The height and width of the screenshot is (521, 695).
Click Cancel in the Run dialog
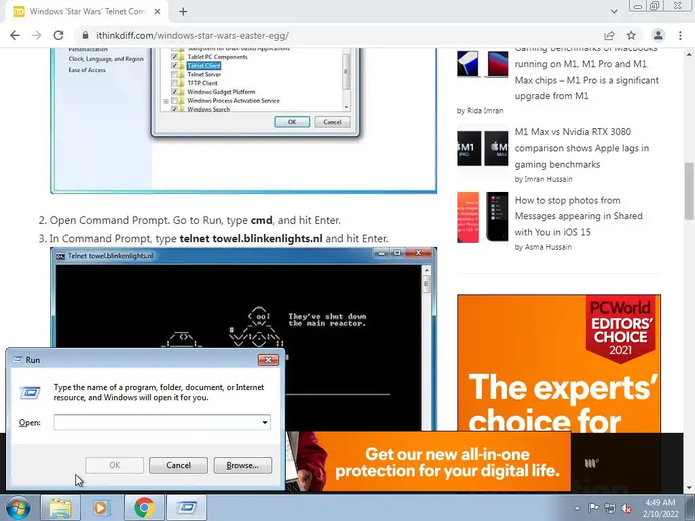point(179,465)
